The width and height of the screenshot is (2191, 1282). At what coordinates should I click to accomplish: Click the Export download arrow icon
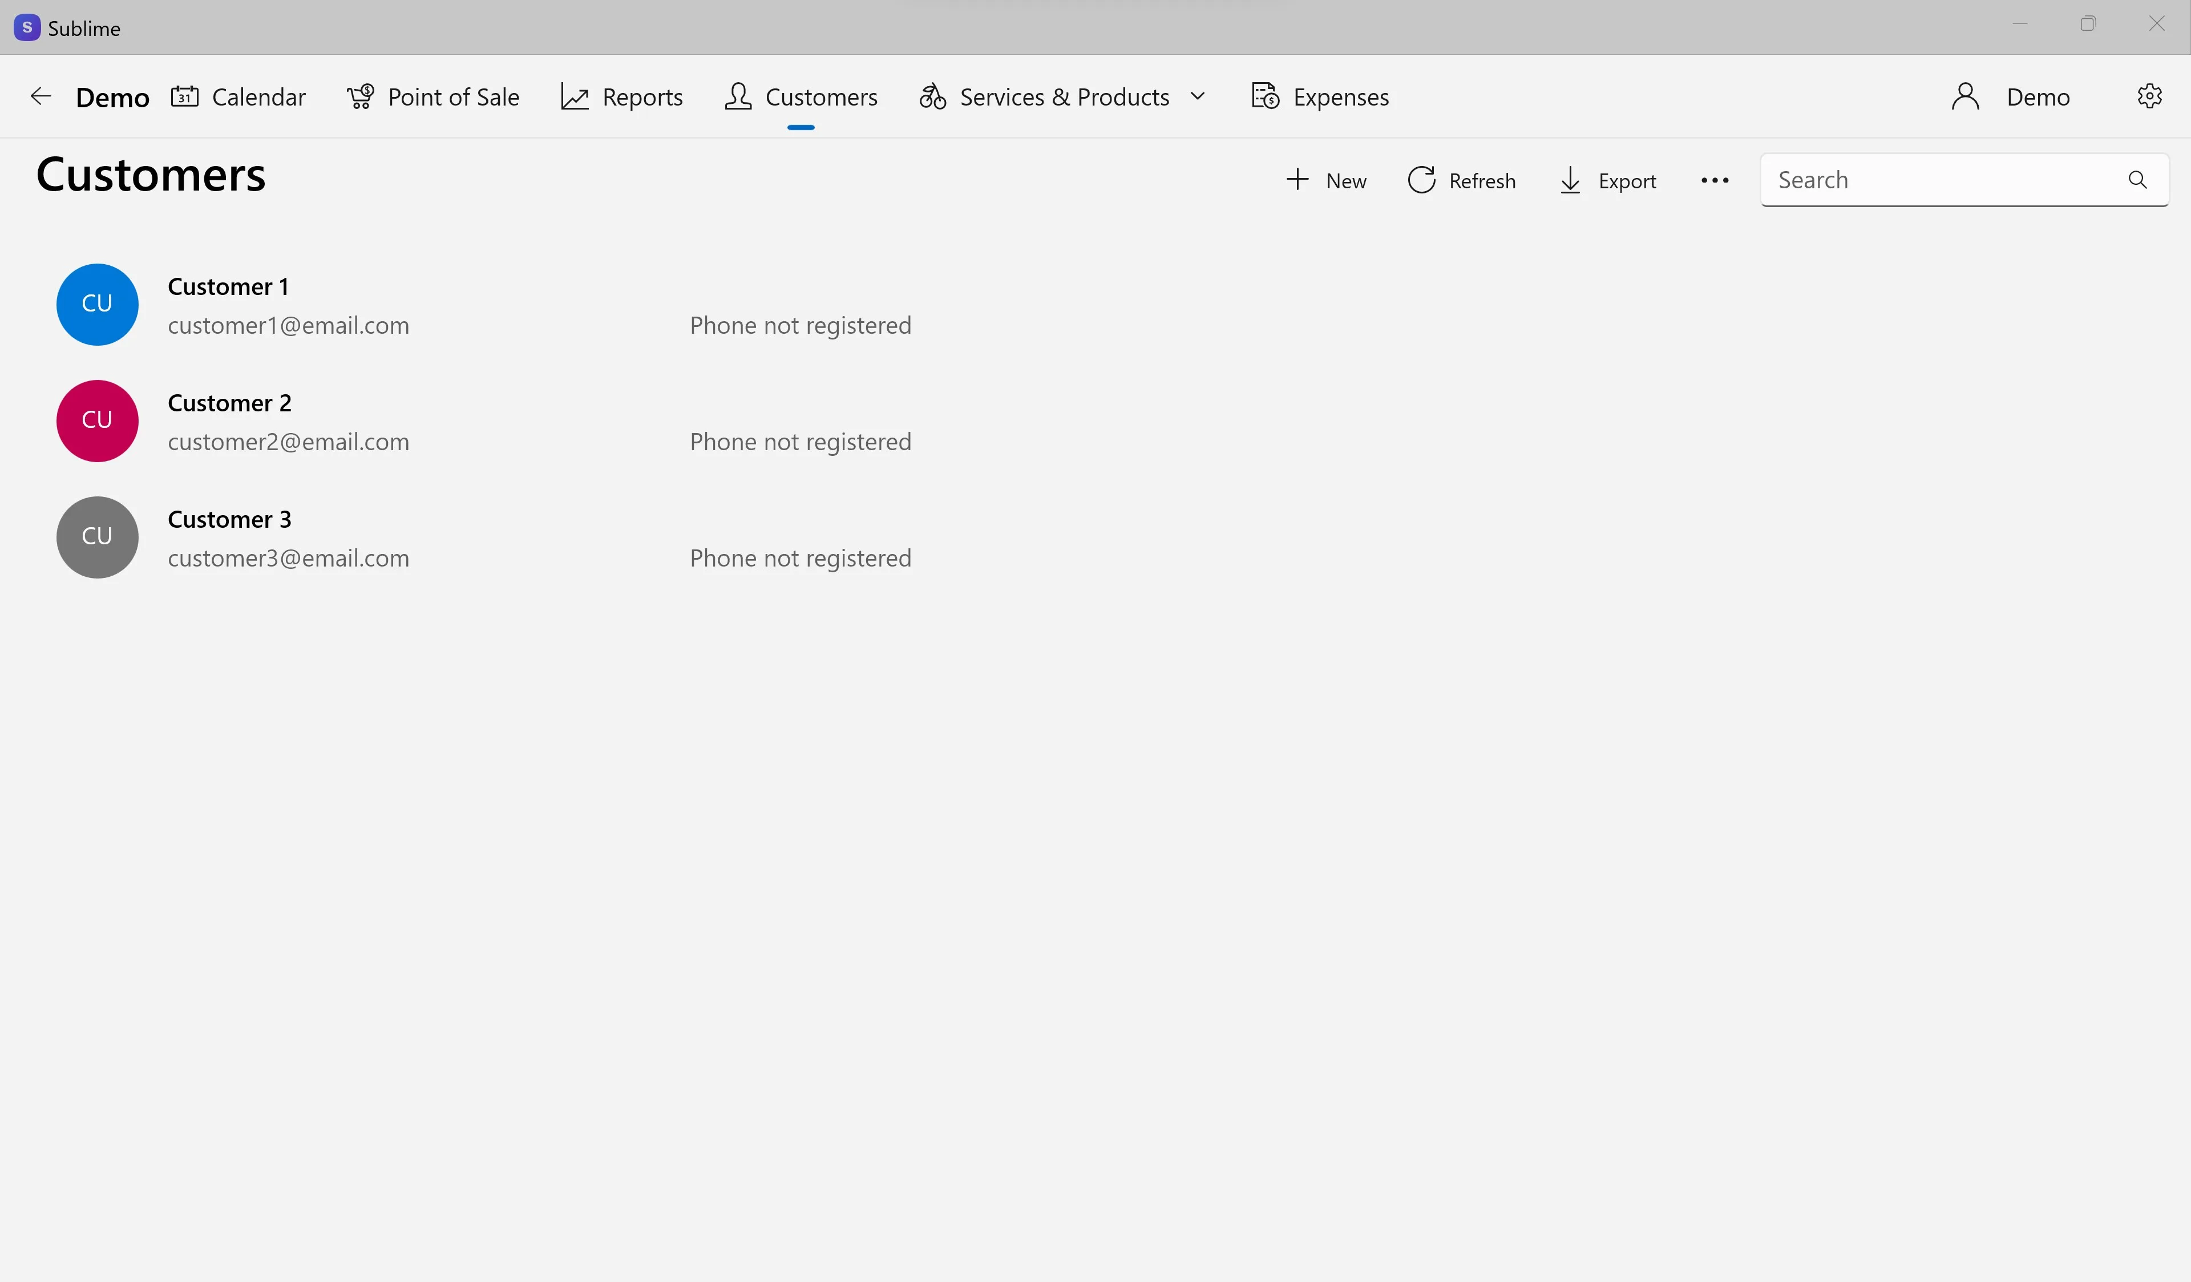point(1570,180)
